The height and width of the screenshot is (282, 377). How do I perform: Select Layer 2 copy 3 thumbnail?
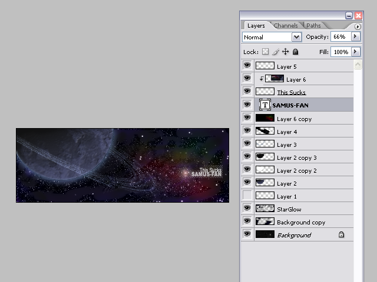pyautogui.click(x=264, y=156)
